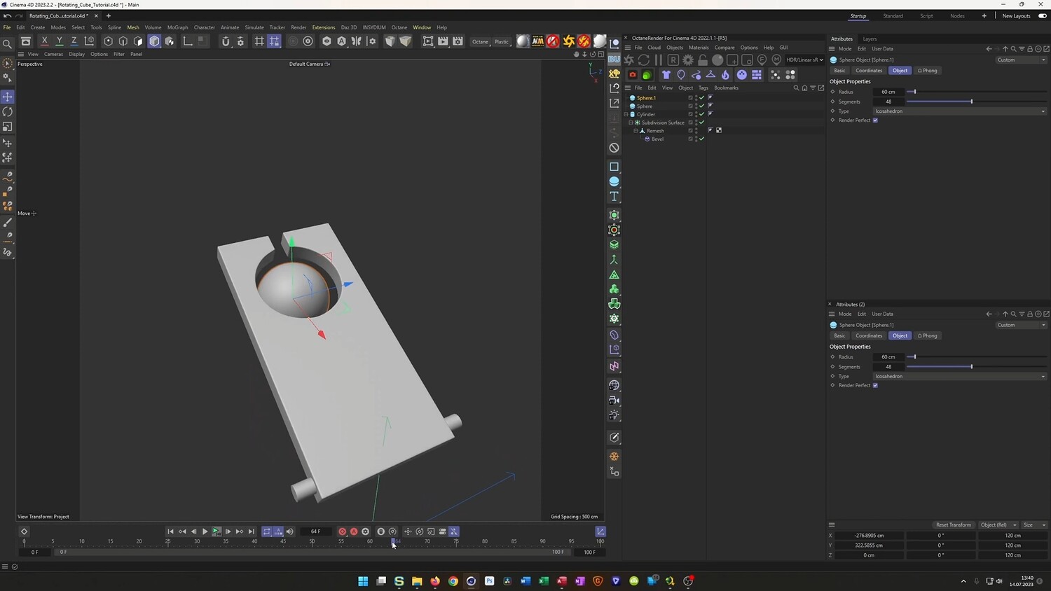Collapse the Cylinder hierarchy in Object Manager
Image resolution: width=1051 pixels, height=591 pixels.
[626, 114]
